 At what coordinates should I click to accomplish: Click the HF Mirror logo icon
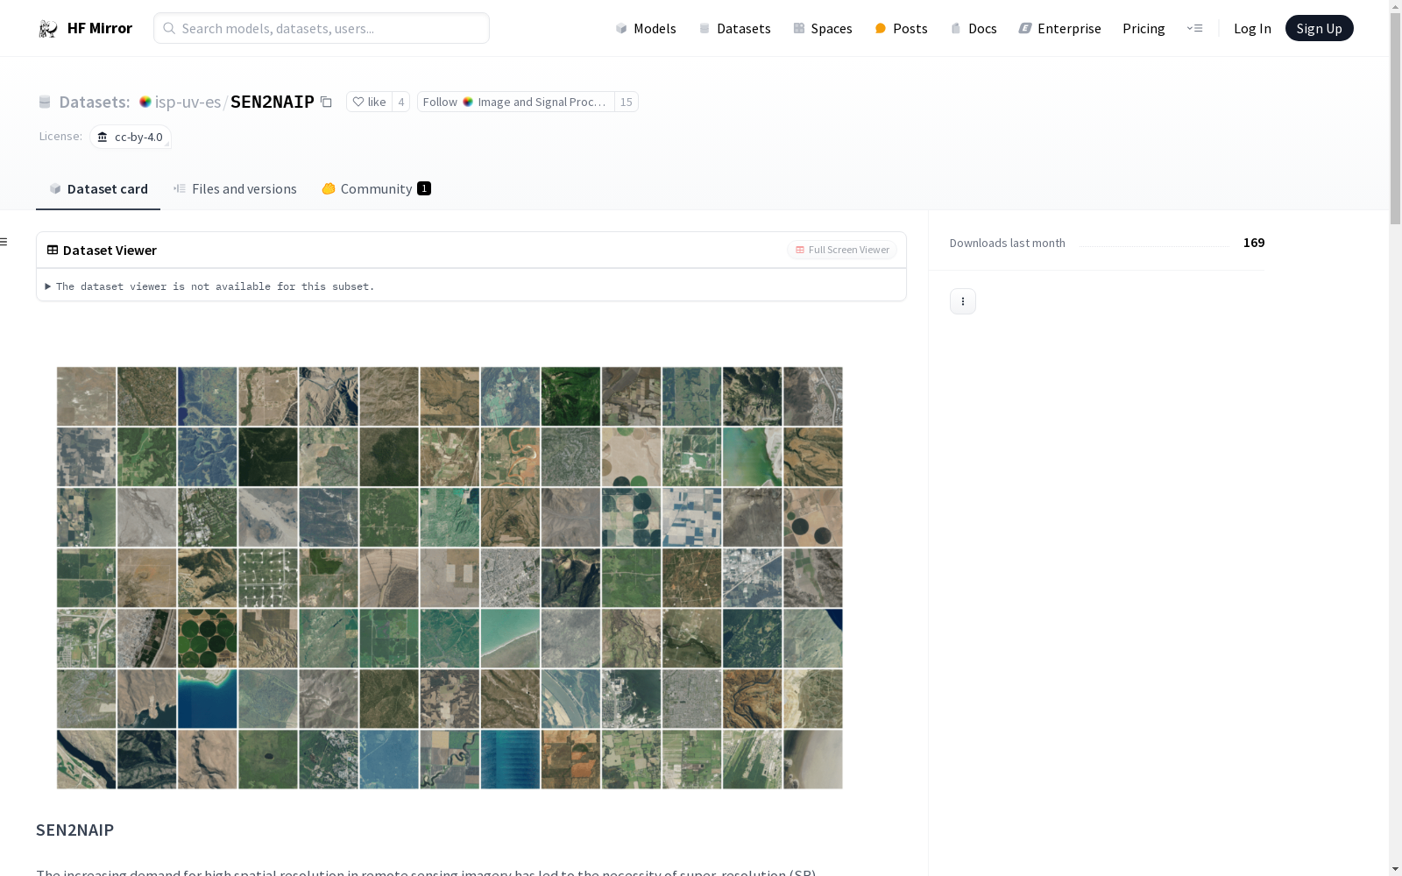47,29
